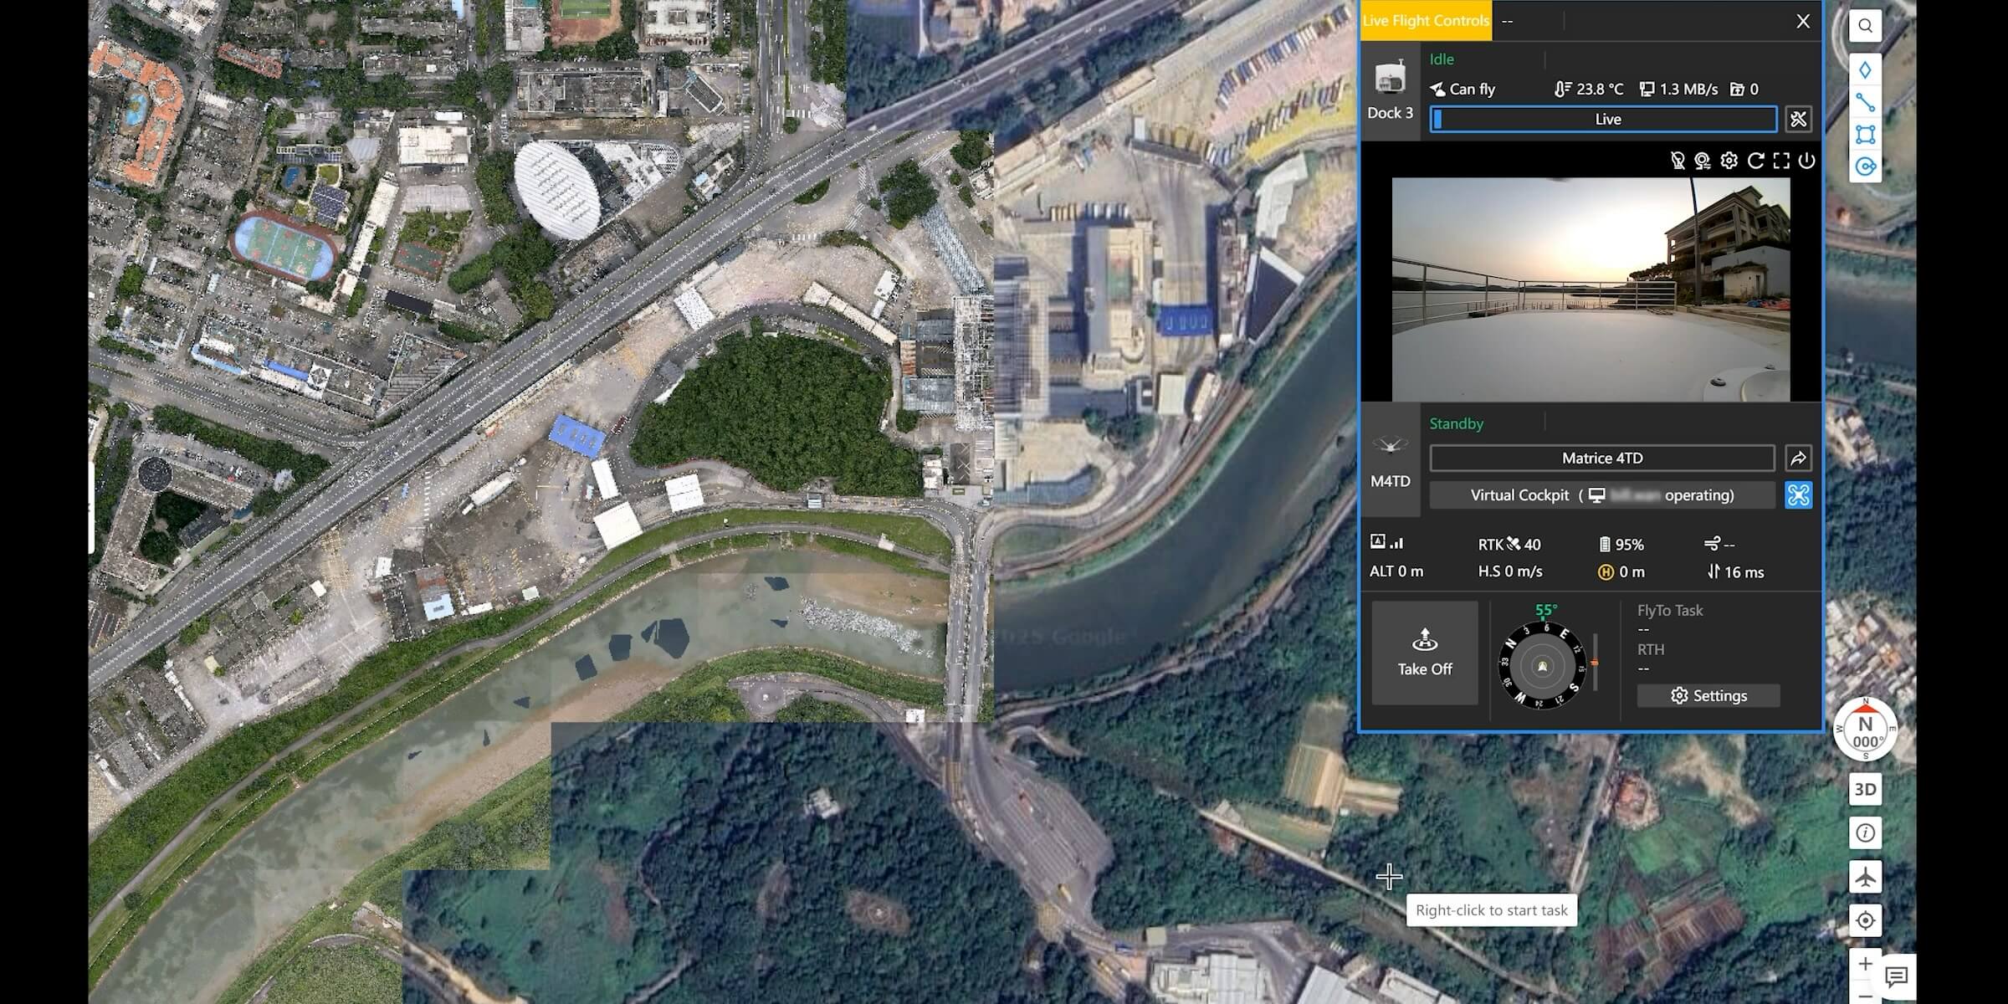The height and width of the screenshot is (1004, 2008).
Task: Toggle fullscreen for the livestream view
Action: (x=1781, y=161)
